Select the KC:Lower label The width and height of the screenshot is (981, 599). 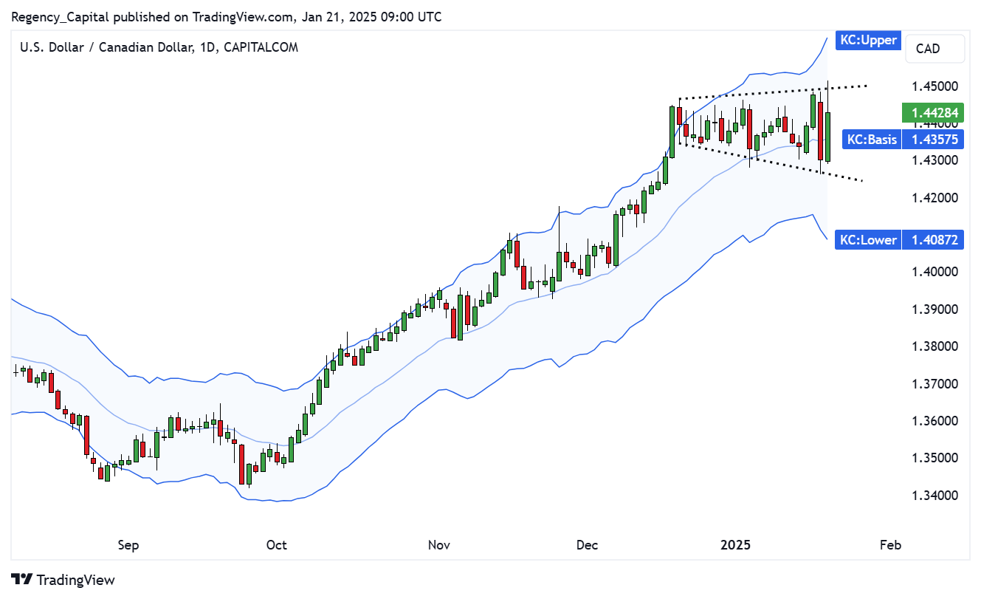[x=868, y=239]
